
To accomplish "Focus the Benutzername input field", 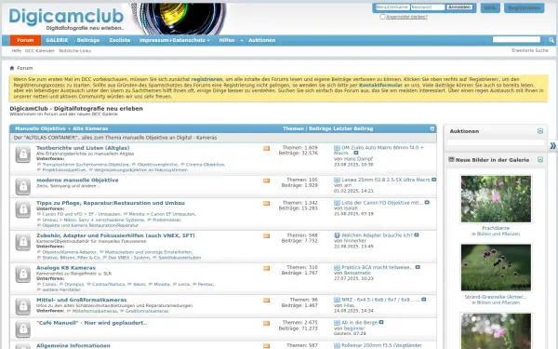I will (x=392, y=7).
